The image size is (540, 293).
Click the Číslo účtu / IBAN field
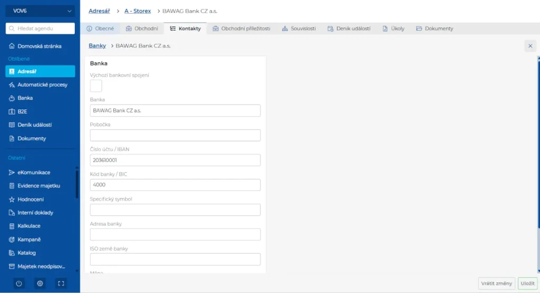click(x=175, y=160)
